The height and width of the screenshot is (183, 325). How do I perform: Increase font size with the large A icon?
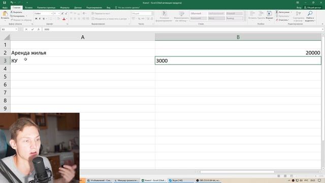coord(62,14)
